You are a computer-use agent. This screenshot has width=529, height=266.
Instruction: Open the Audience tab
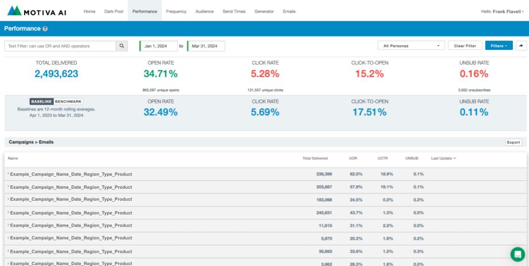click(x=204, y=11)
